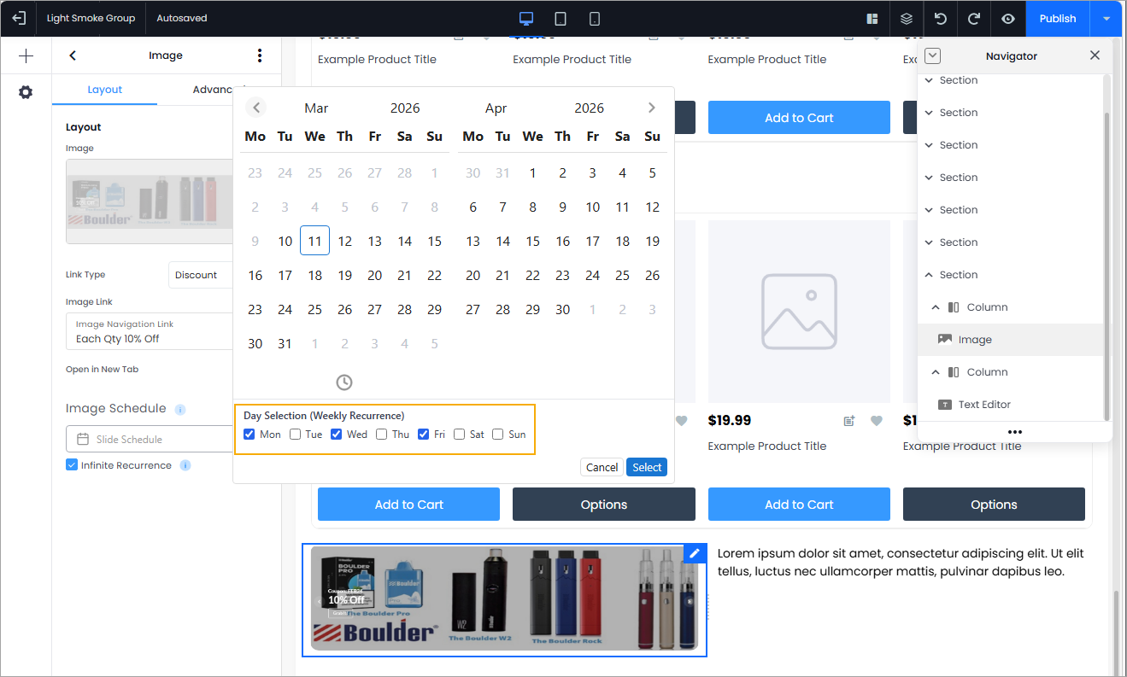Close the Navigator panel
The image size is (1127, 677).
pyautogui.click(x=1095, y=55)
